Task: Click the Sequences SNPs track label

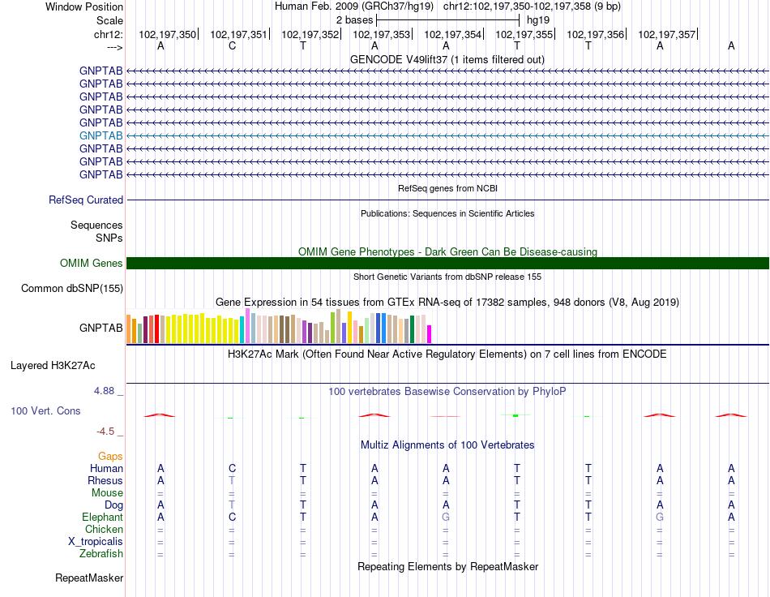Action: pos(96,231)
